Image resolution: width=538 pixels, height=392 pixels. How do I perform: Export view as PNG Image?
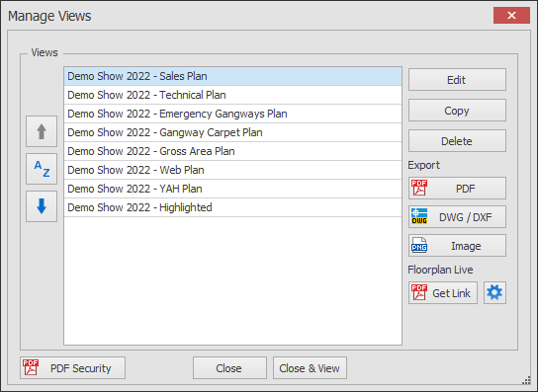457,246
